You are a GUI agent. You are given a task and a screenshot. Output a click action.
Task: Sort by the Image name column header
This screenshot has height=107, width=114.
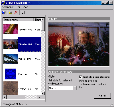pyautogui.click(x=18, y=20)
